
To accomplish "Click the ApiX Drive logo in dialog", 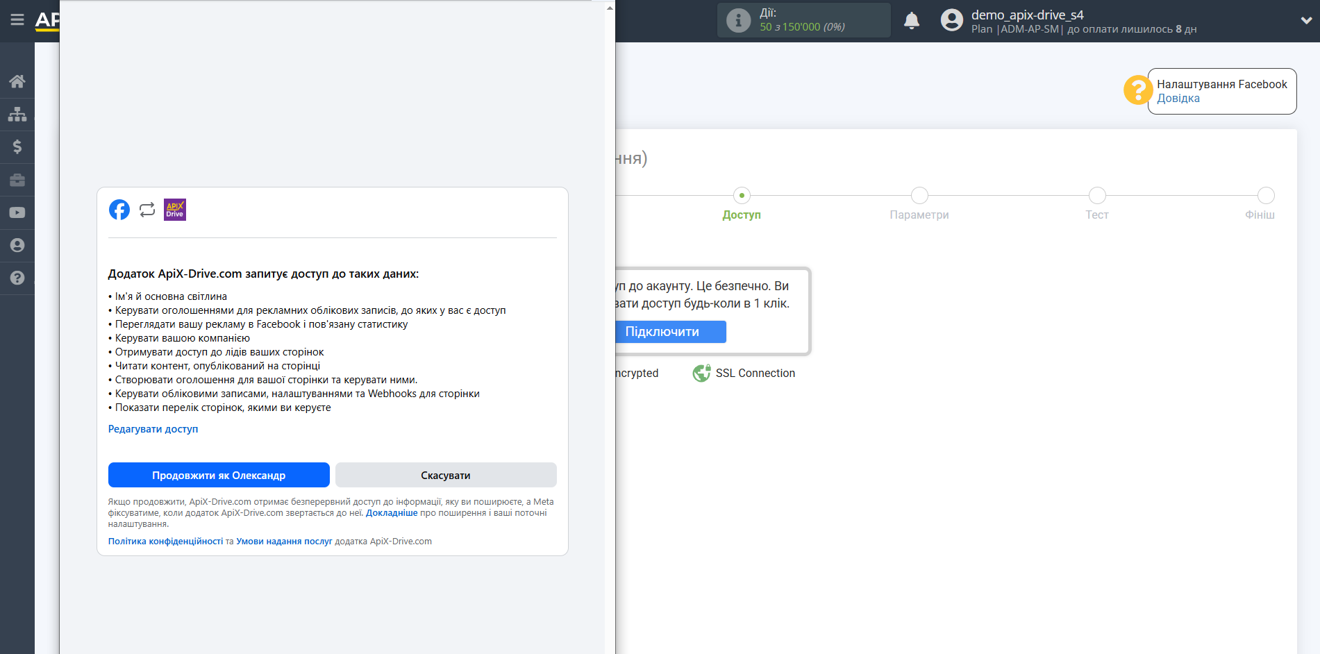I will [175, 210].
